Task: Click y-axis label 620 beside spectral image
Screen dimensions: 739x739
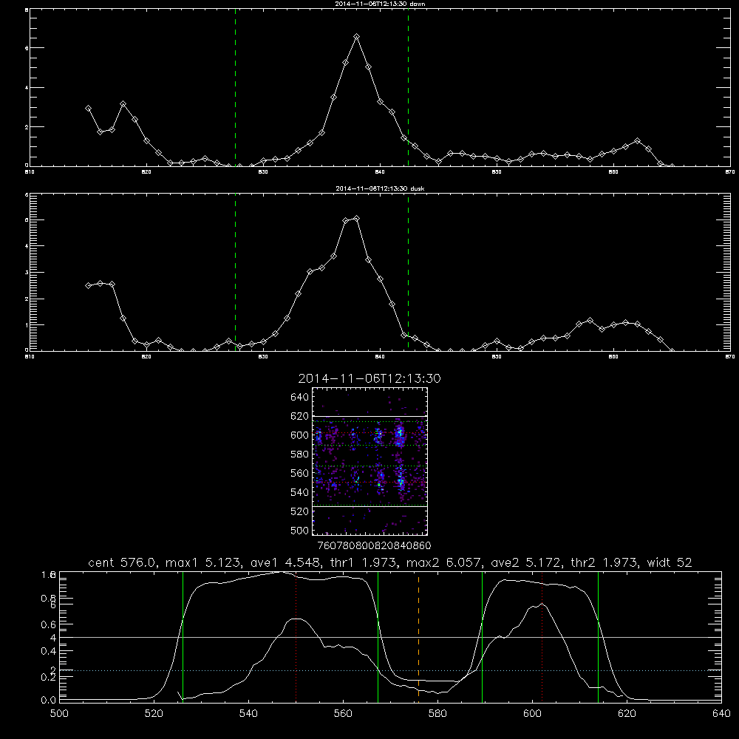Action: (x=300, y=416)
